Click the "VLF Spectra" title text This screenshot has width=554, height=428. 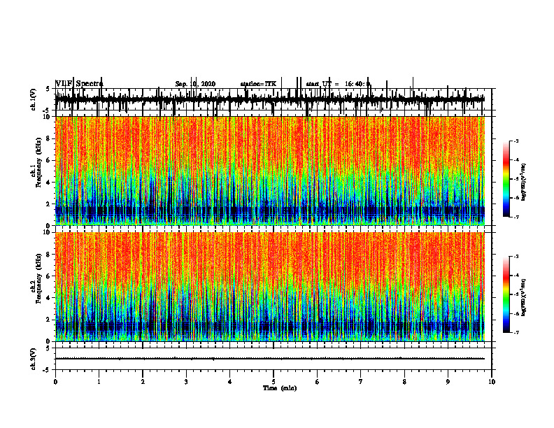tap(79, 84)
